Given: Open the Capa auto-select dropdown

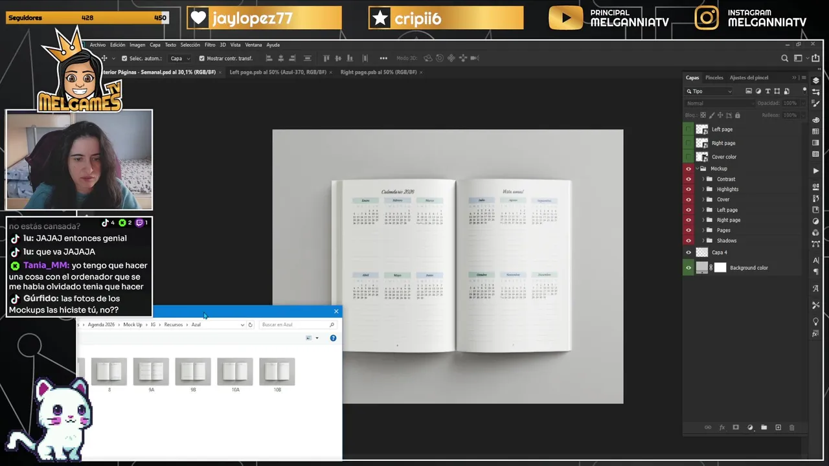Looking at the screenshot, I should 180,58.
